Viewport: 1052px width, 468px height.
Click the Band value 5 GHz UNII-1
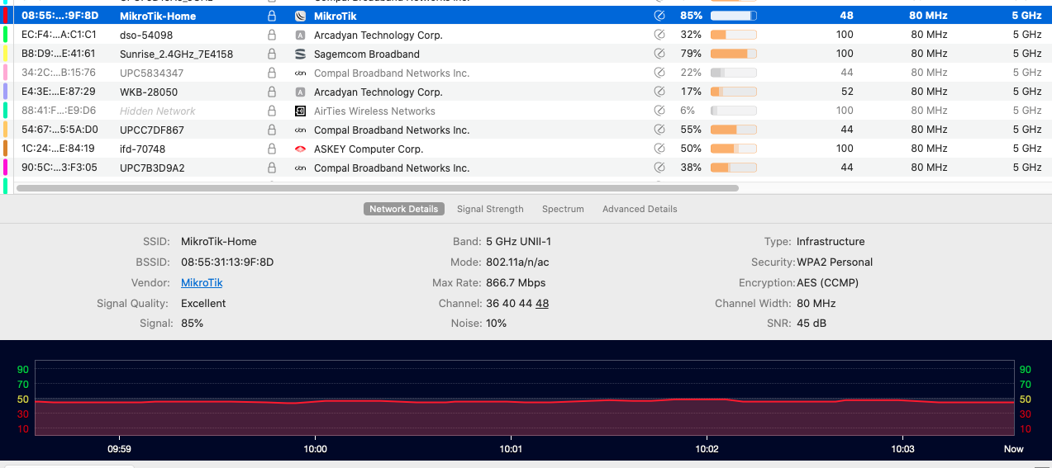tap(518, 242)
